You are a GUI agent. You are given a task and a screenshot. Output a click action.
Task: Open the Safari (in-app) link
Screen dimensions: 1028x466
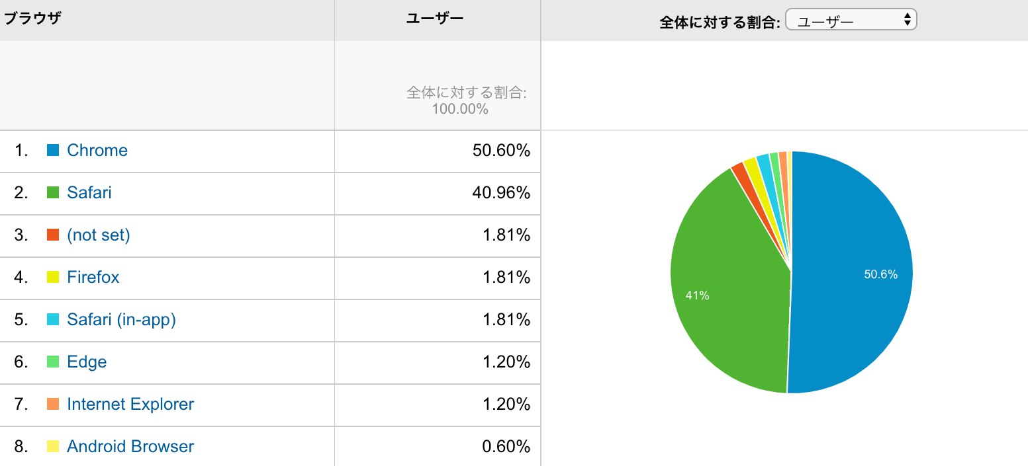(121, 320)
